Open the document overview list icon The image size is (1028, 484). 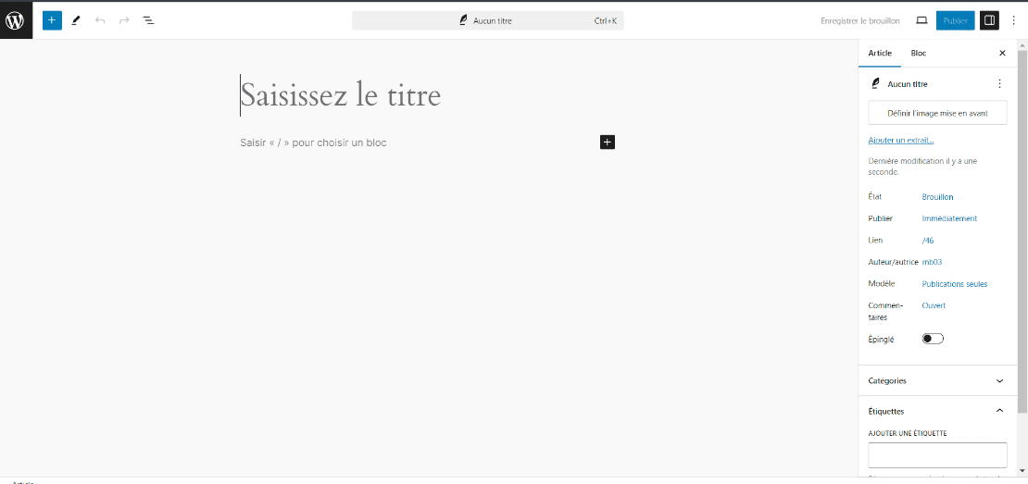pos(149,20)
